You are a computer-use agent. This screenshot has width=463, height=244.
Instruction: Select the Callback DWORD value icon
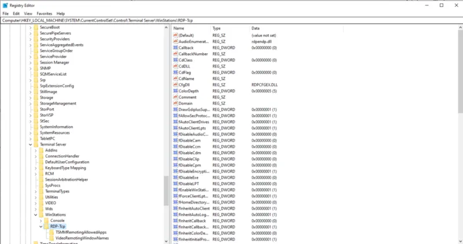click(x=175, y=48)
